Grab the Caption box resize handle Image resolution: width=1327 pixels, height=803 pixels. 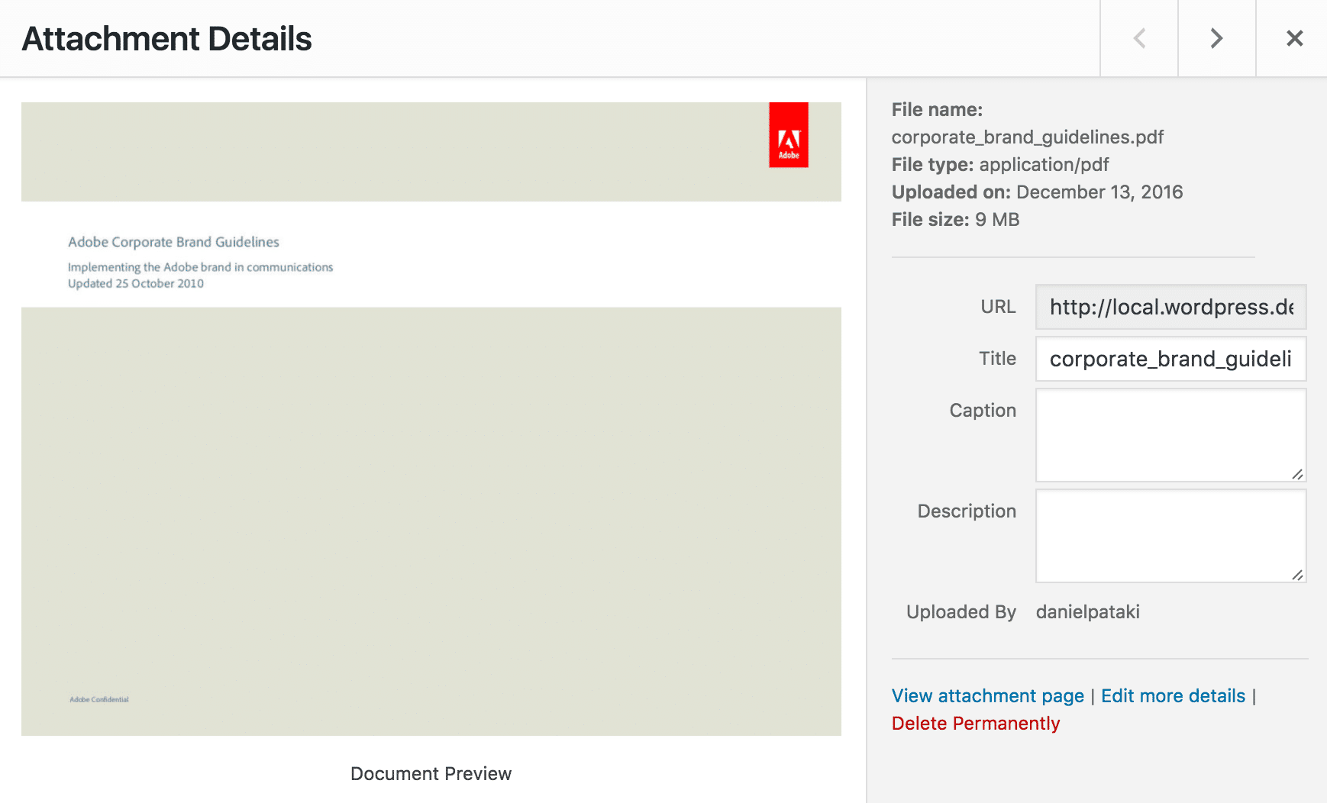[x=1296, y=474]
